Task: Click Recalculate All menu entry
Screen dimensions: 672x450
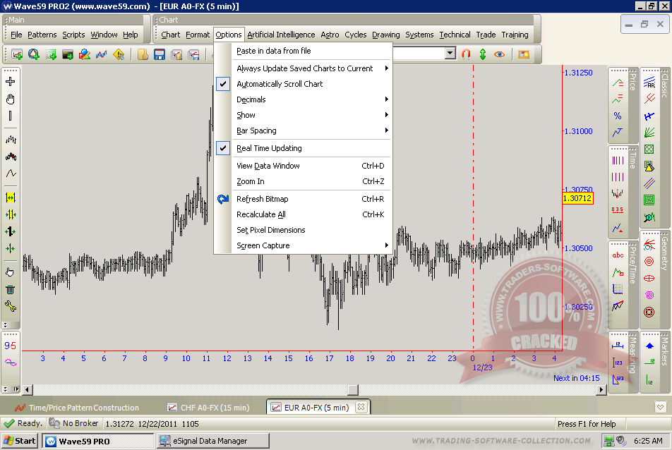Action: (261, 214)
